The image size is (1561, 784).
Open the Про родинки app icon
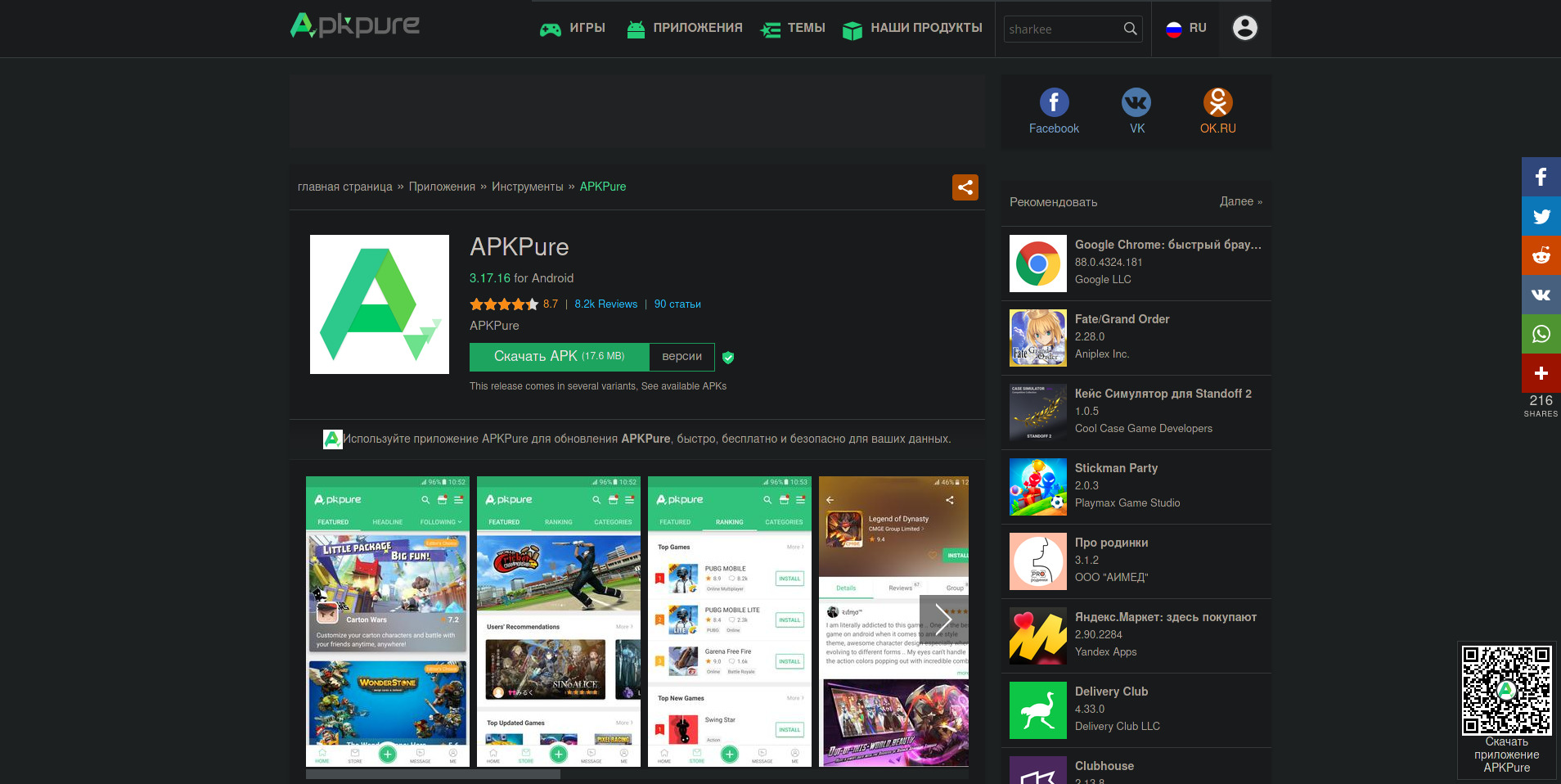1038,561
